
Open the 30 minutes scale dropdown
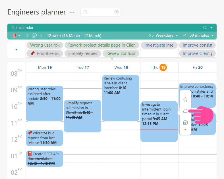196,36
